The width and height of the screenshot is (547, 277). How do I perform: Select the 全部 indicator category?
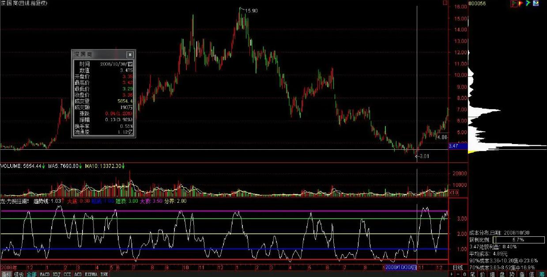click(x=31, y=274)
